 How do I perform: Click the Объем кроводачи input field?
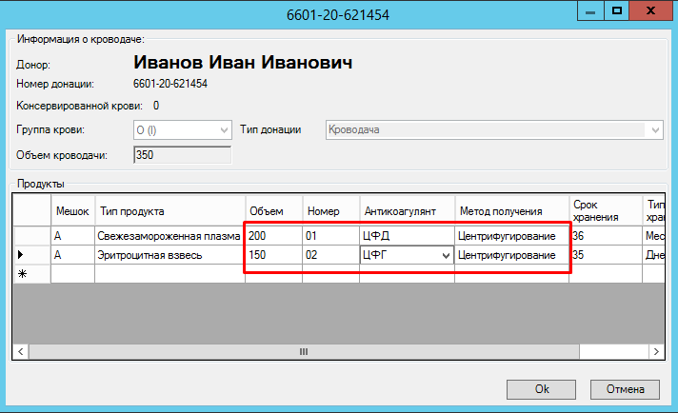tap(182, 155)
